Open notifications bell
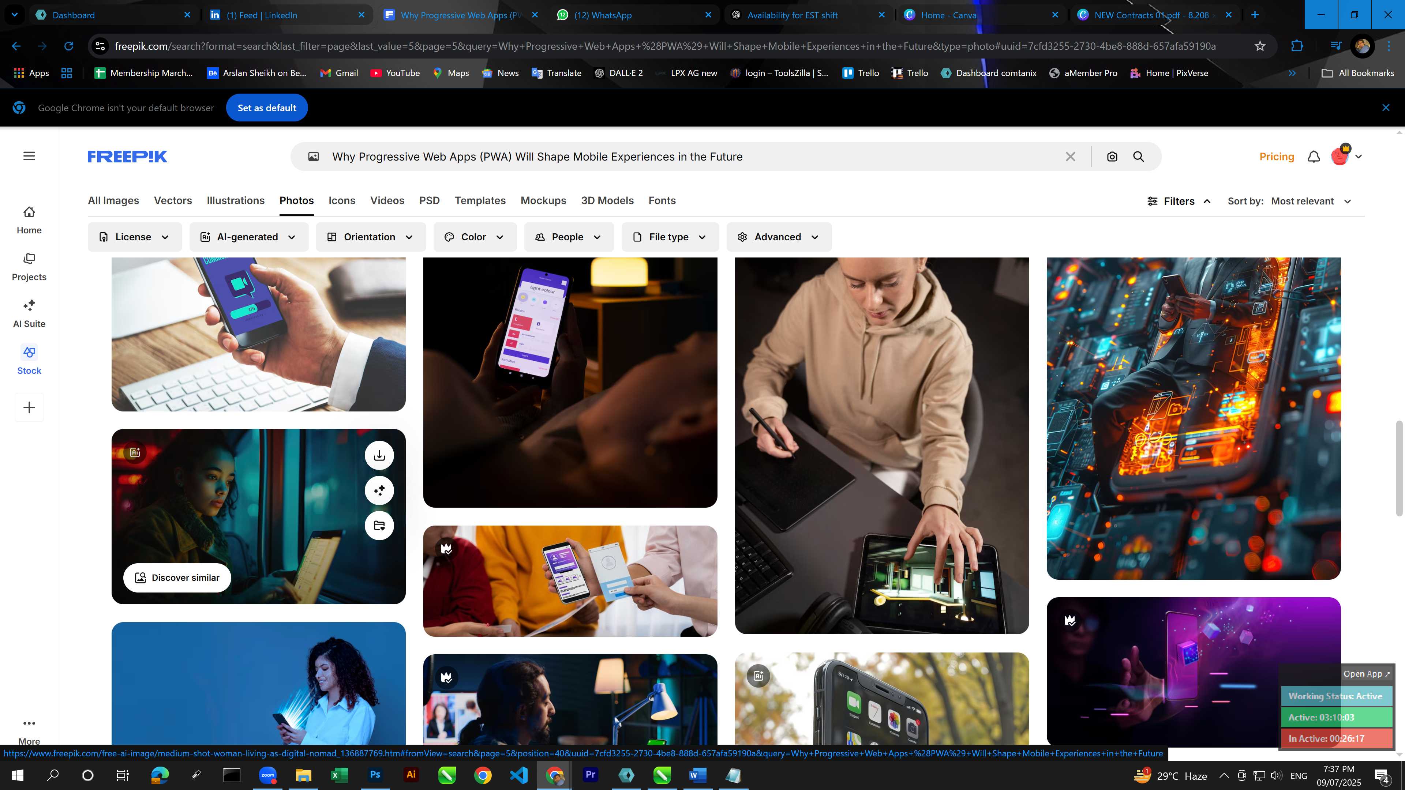The image size is (1405, 790). (1314, 157)
